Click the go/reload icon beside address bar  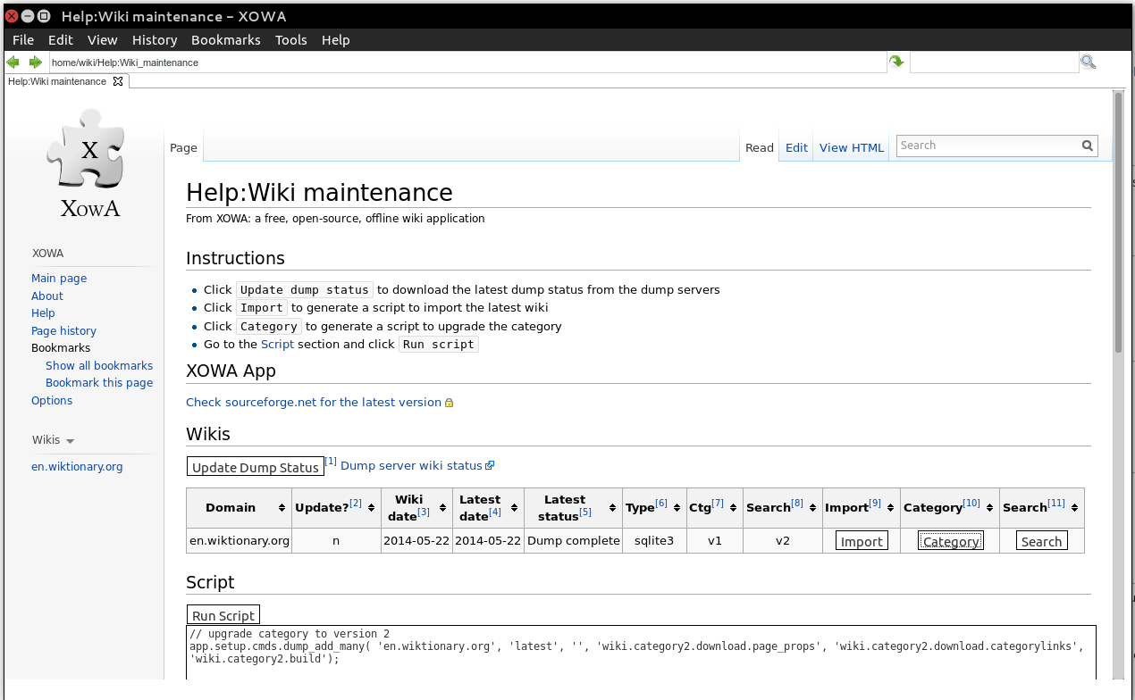tap(896, 62)
